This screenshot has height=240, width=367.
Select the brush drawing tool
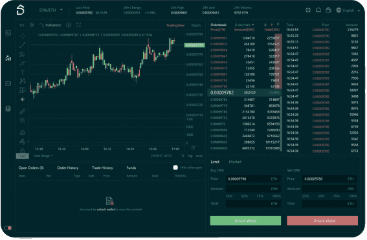(x=23, y=63)
